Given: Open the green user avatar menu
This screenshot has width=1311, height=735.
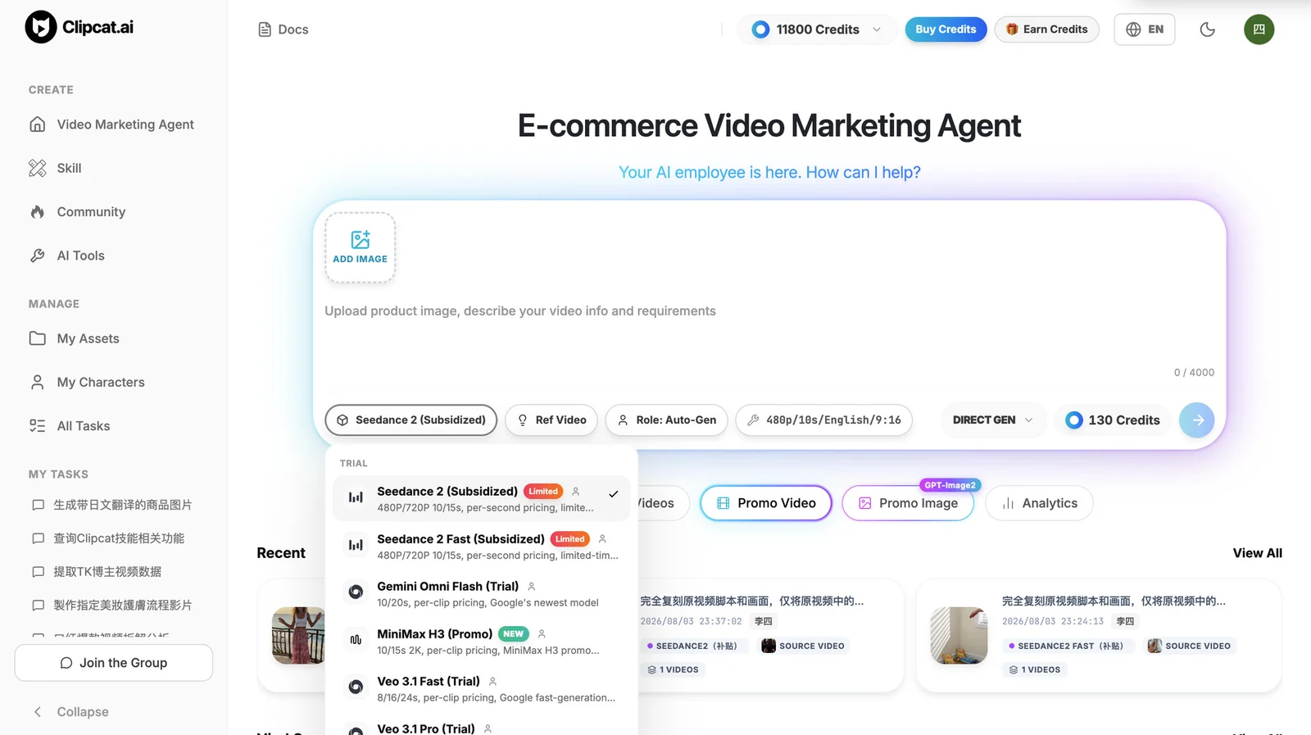Looking at the screenshot, I should [x=1259, y=29].
